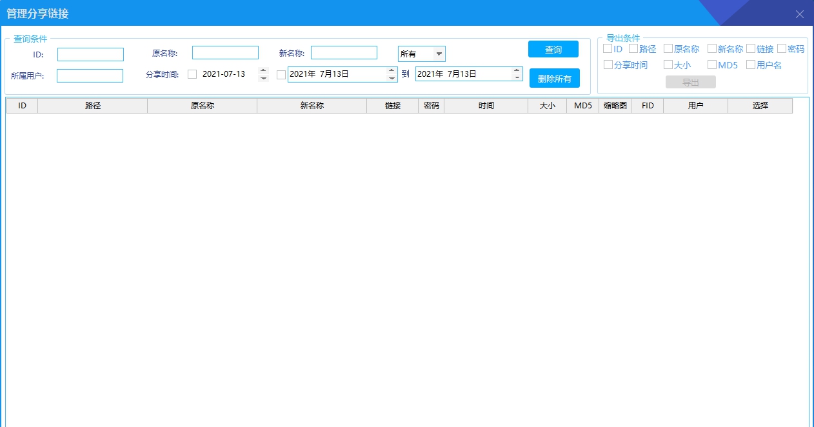Select the 原名称 table column header

[x=202, y=105]
